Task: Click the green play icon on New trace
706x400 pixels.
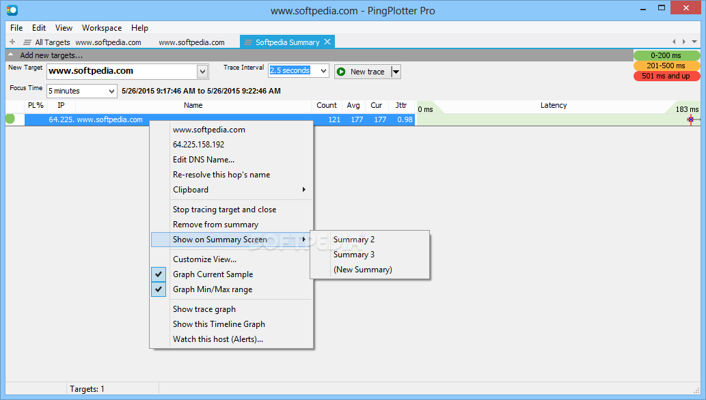Action: (341, 72)
